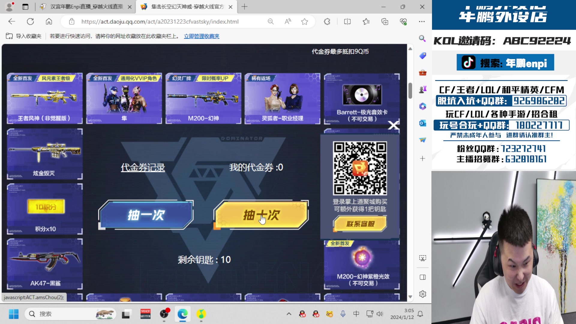Draw once with 抽一次 button

pos(146,215)
